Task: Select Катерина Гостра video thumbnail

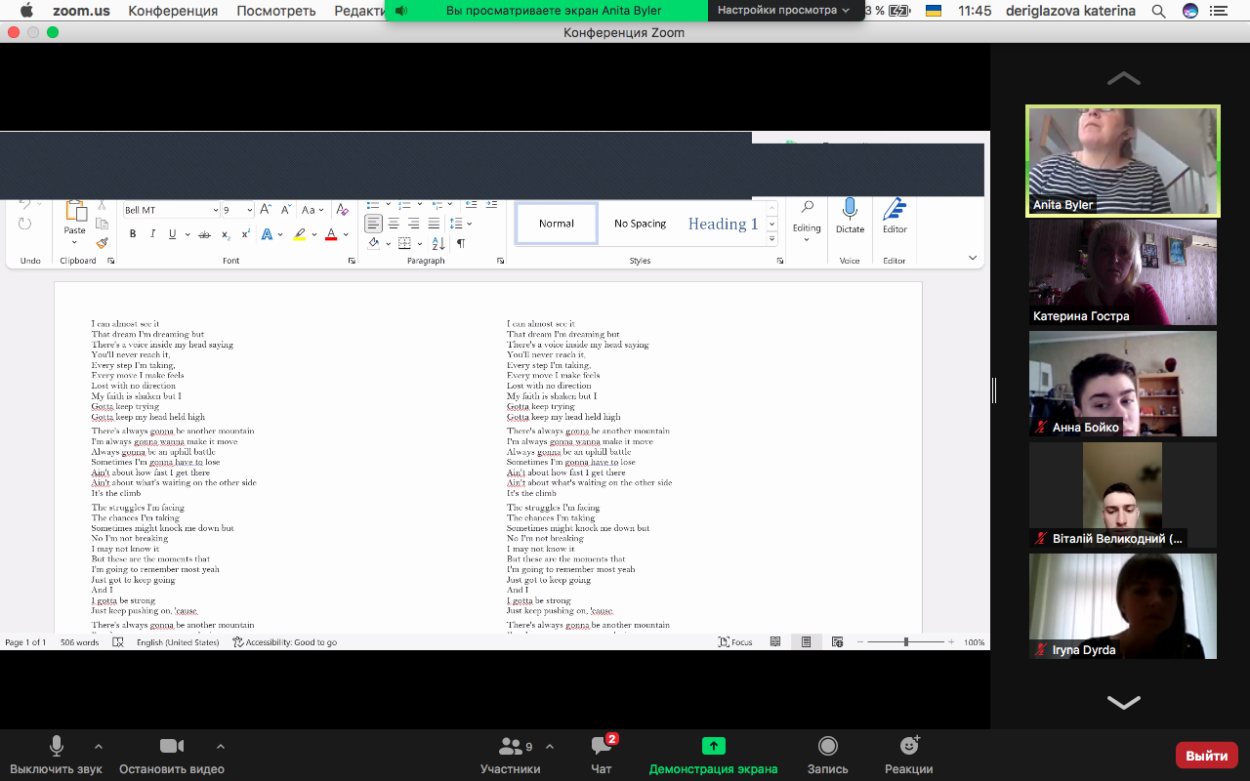Action: point(1123,271)
